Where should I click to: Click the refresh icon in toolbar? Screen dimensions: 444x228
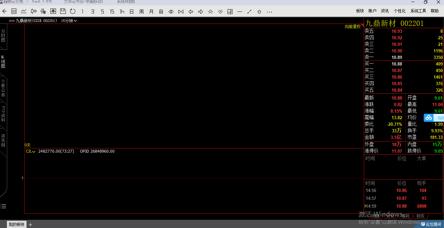(x=73, y=11)
